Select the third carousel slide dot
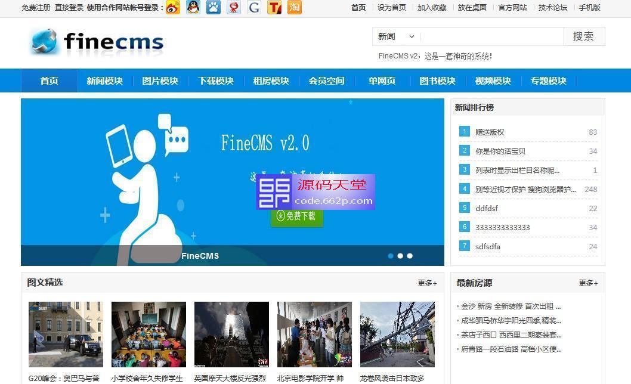This screenshot has width=631, height=384. click(410, 256)
